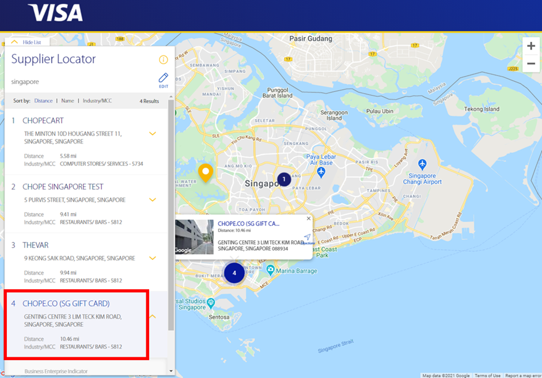Expand the CHOPE SINGAPORE TEST details

pyautogui.click(x=153, y=199)
